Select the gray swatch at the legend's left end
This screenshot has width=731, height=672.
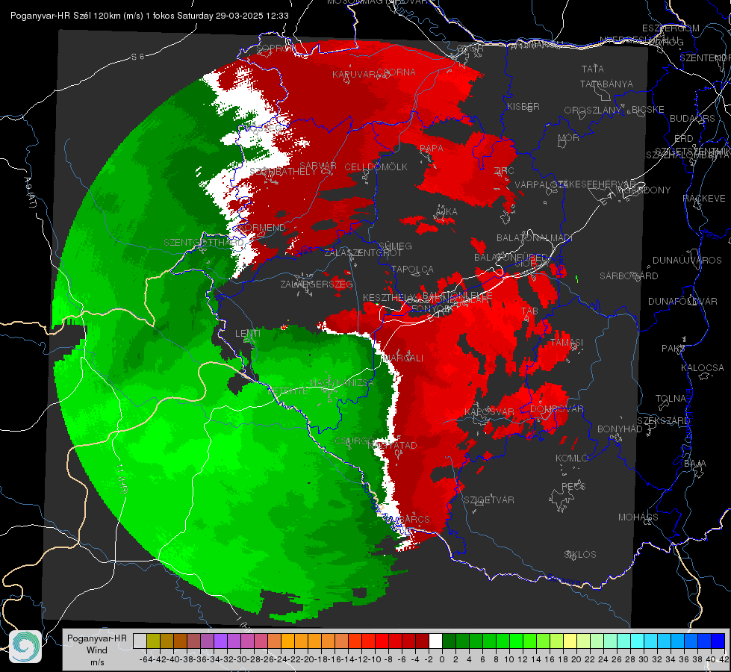[x=140, y=641]
